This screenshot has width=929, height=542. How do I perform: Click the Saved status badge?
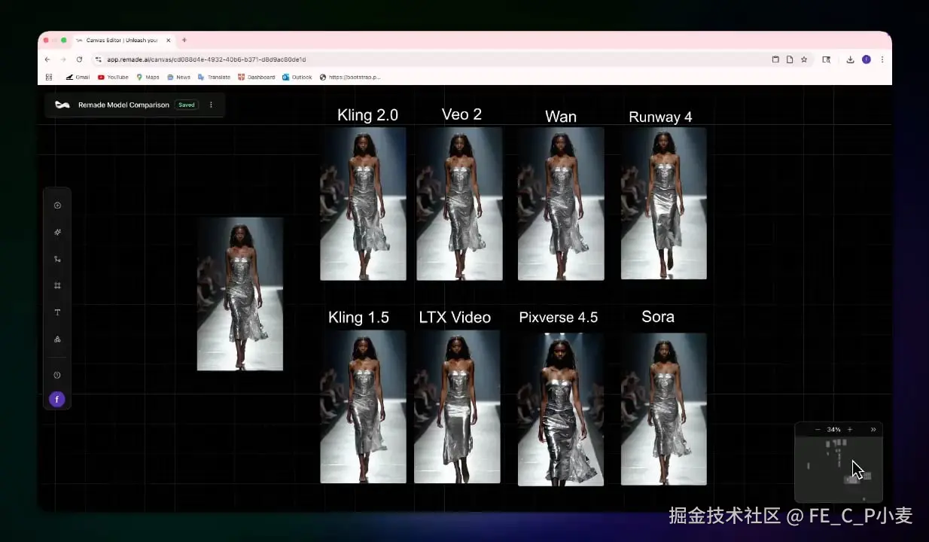(186, 105)
